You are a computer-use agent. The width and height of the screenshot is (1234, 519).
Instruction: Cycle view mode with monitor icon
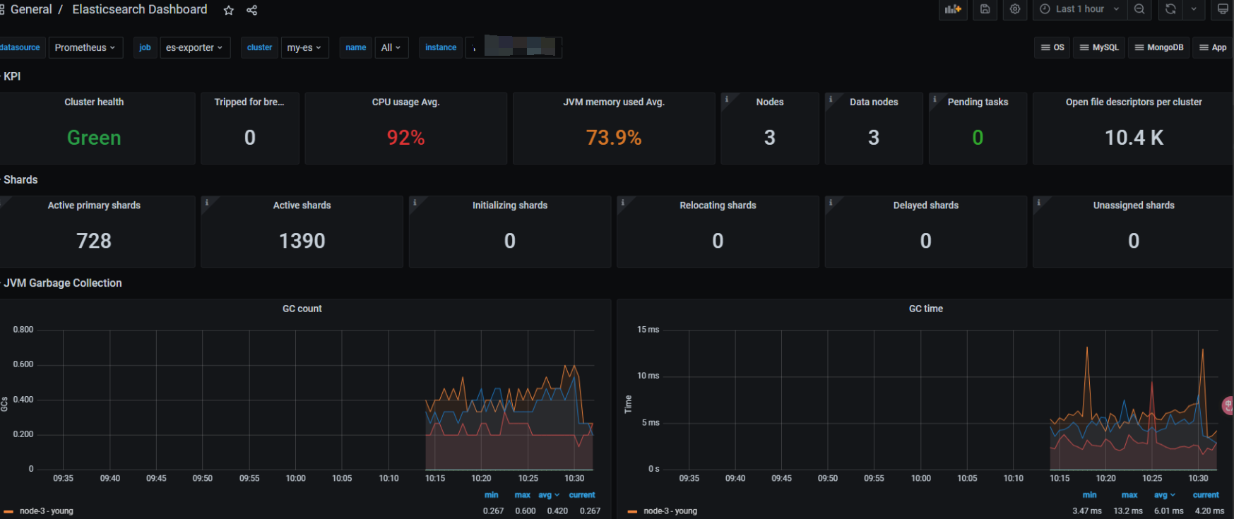coord(1223,9)
